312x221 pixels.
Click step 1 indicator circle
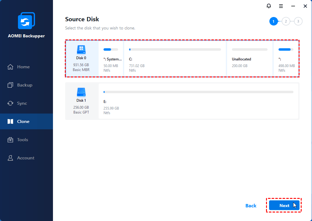[273, 21]
